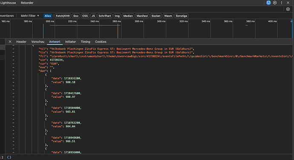Collapse fold marker at date 1710504000 object
Screen dimensions: 294x160
(13, 104)
